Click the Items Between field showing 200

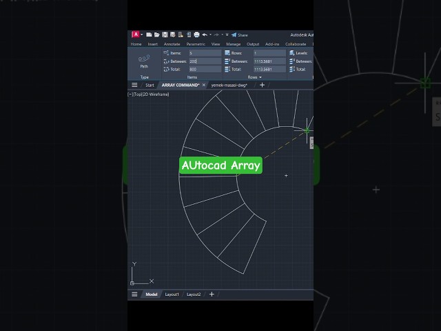click(205, 61)
